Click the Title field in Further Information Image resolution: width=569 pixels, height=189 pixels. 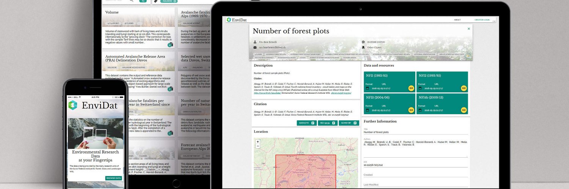(x=415, y=132)
